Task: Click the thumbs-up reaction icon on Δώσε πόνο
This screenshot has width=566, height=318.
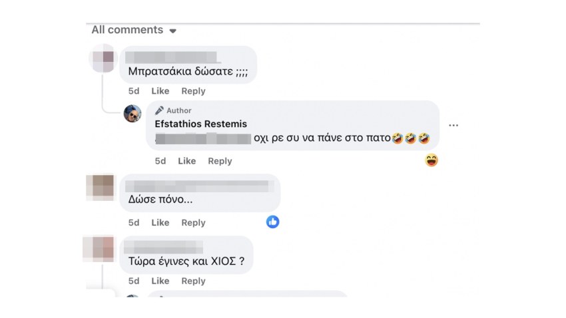Action: [272, 222]
